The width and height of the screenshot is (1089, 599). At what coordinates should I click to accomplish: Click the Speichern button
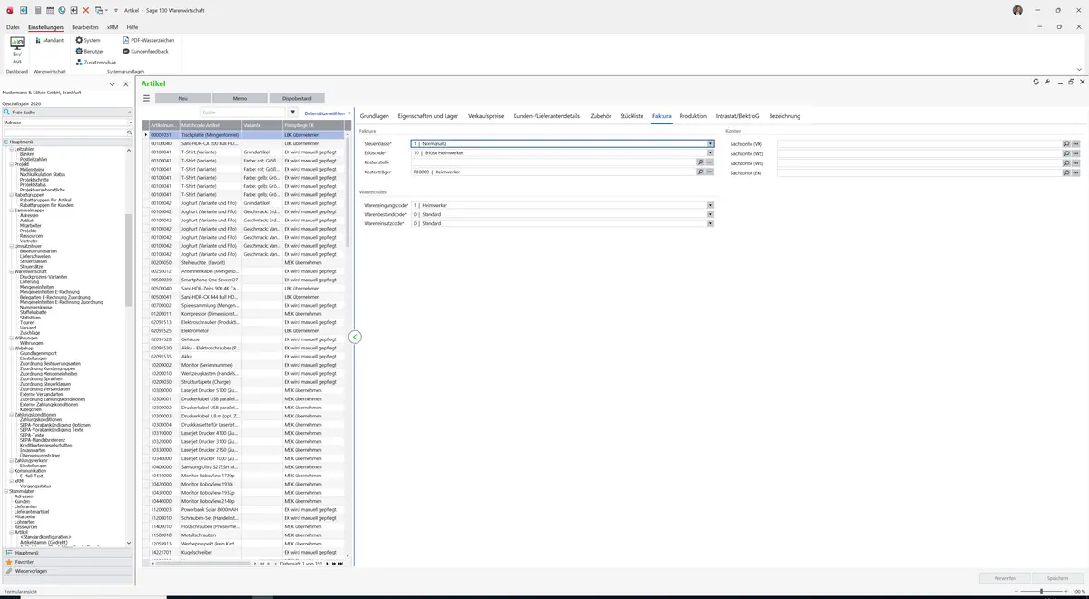click(x=1057, y=578)
